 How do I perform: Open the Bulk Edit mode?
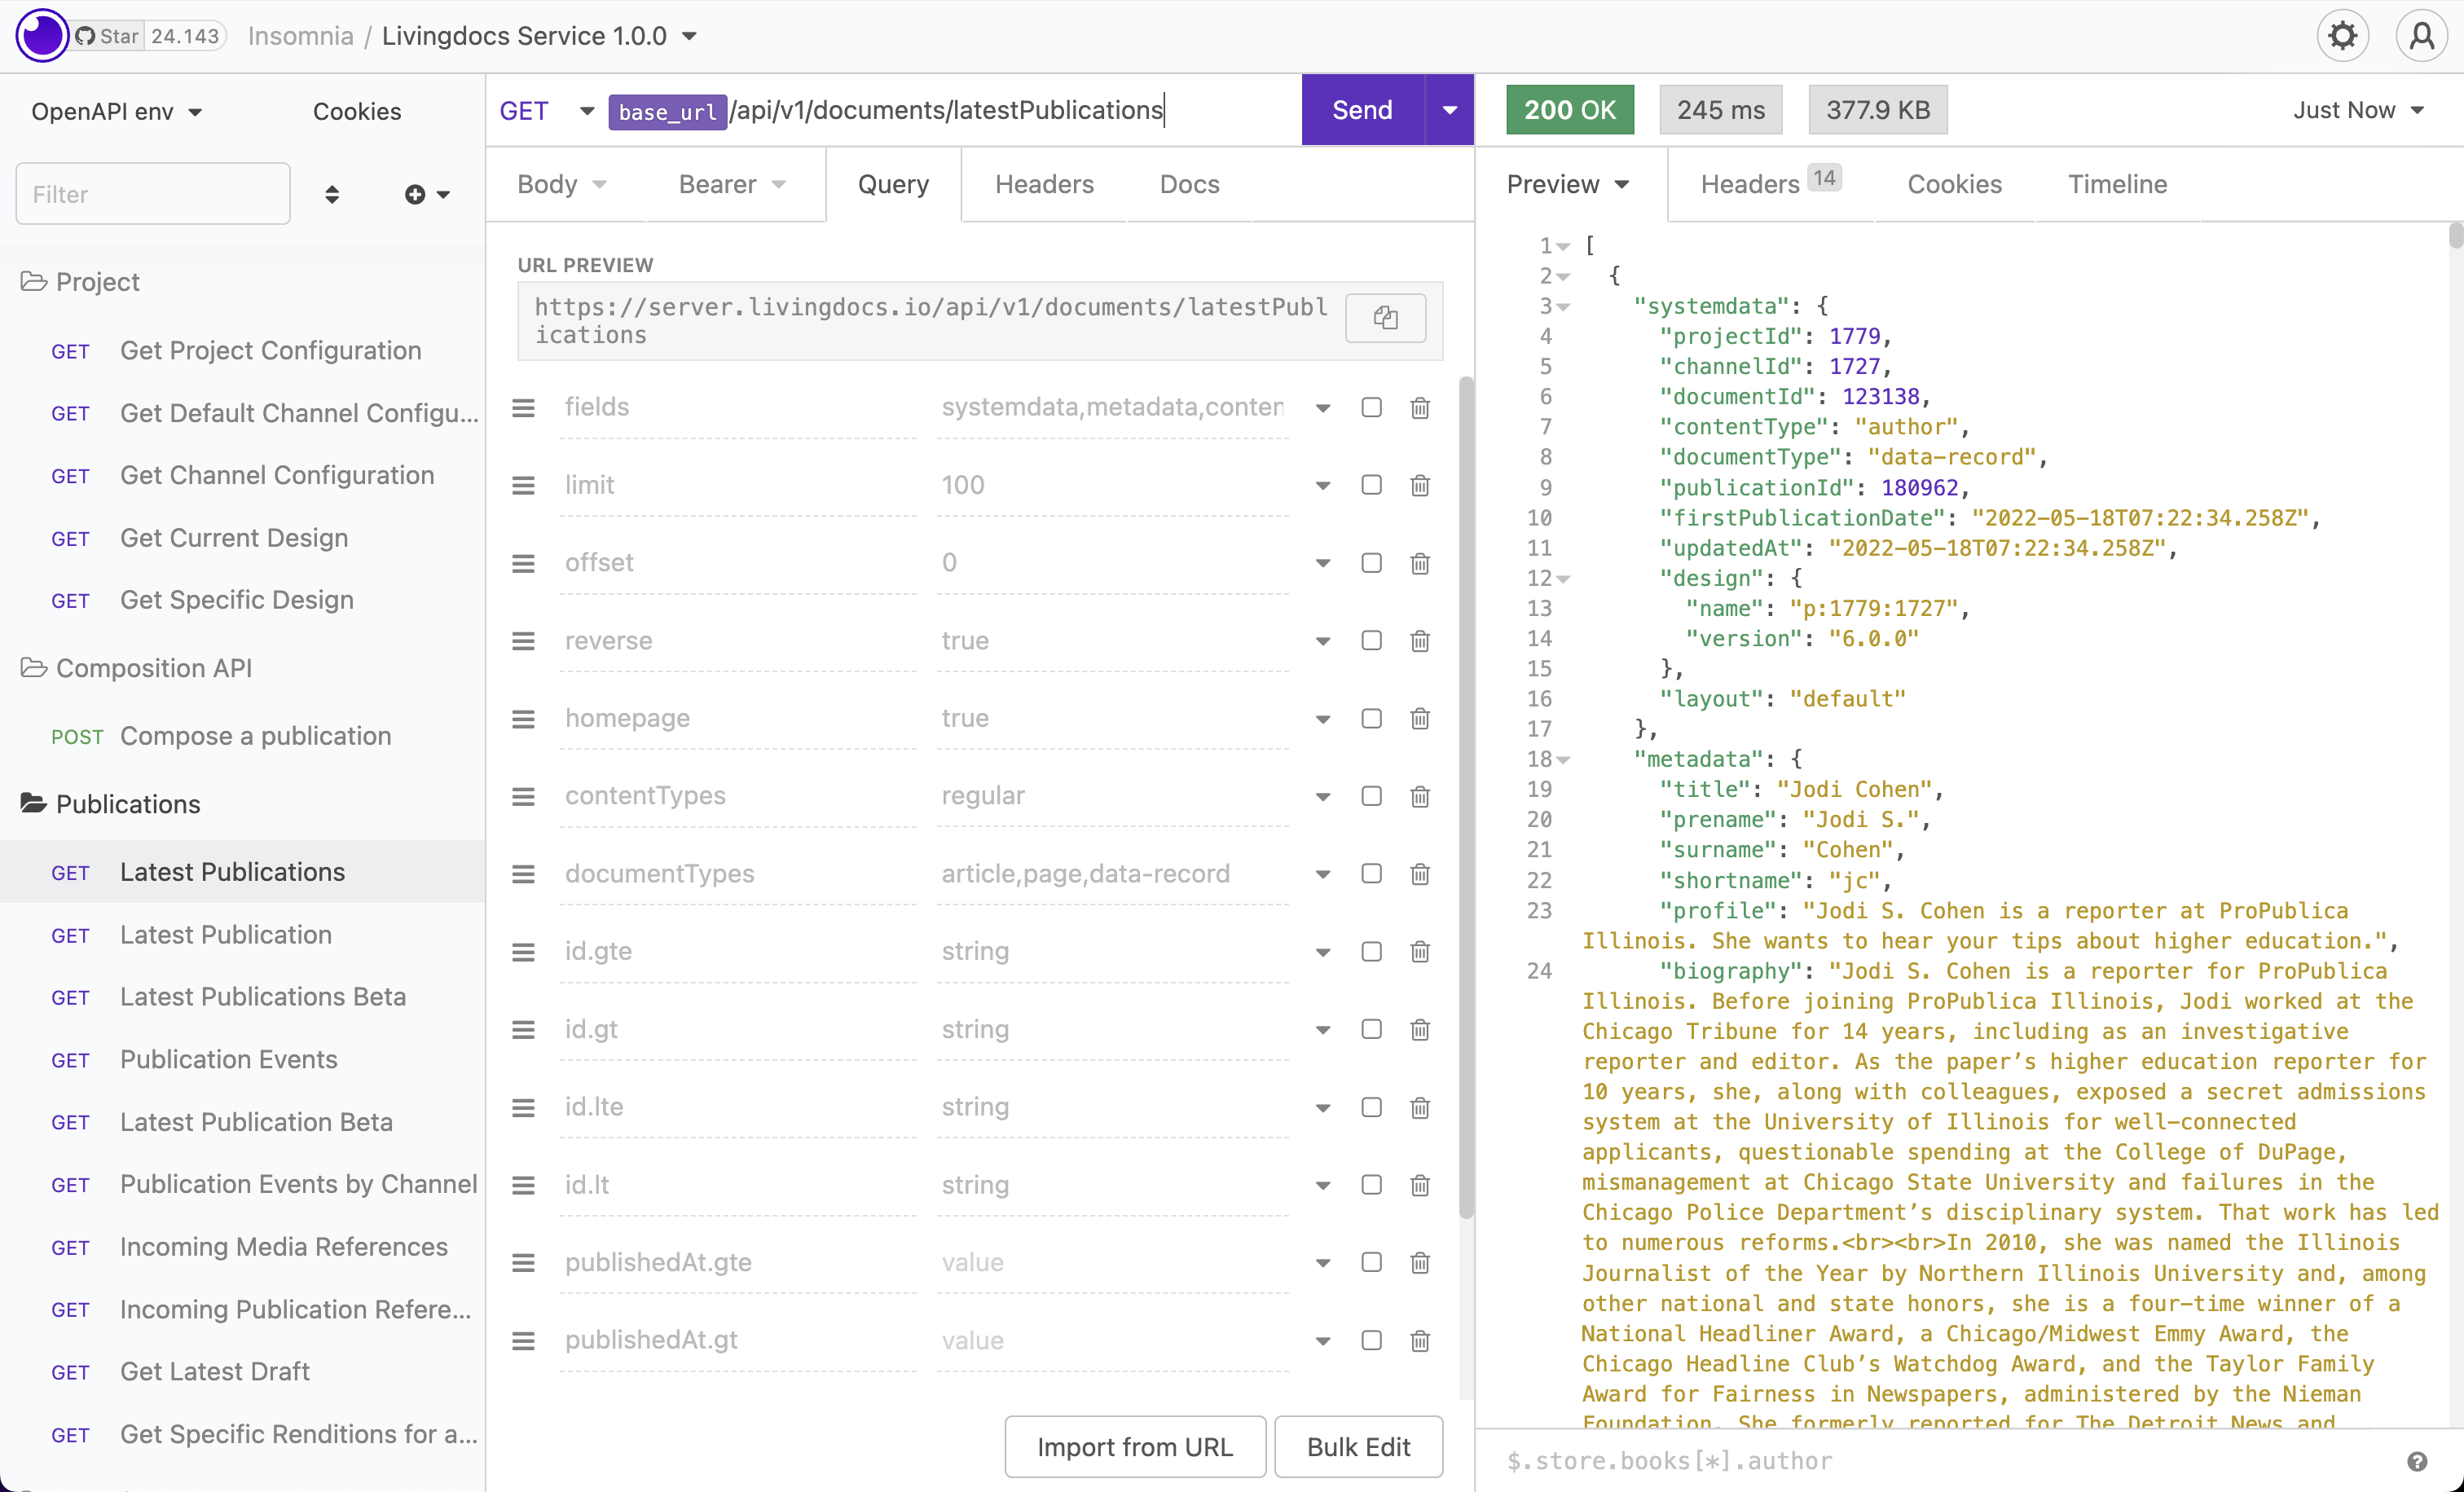(x=1358, y=1446)
